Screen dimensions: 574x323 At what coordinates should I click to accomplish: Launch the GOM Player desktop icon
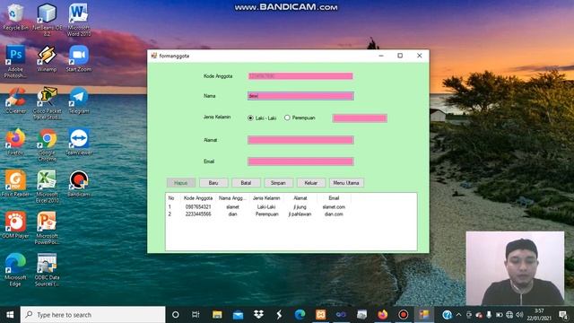(x=15, y=225)
